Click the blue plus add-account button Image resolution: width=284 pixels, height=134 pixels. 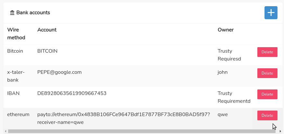pos(271,13)
